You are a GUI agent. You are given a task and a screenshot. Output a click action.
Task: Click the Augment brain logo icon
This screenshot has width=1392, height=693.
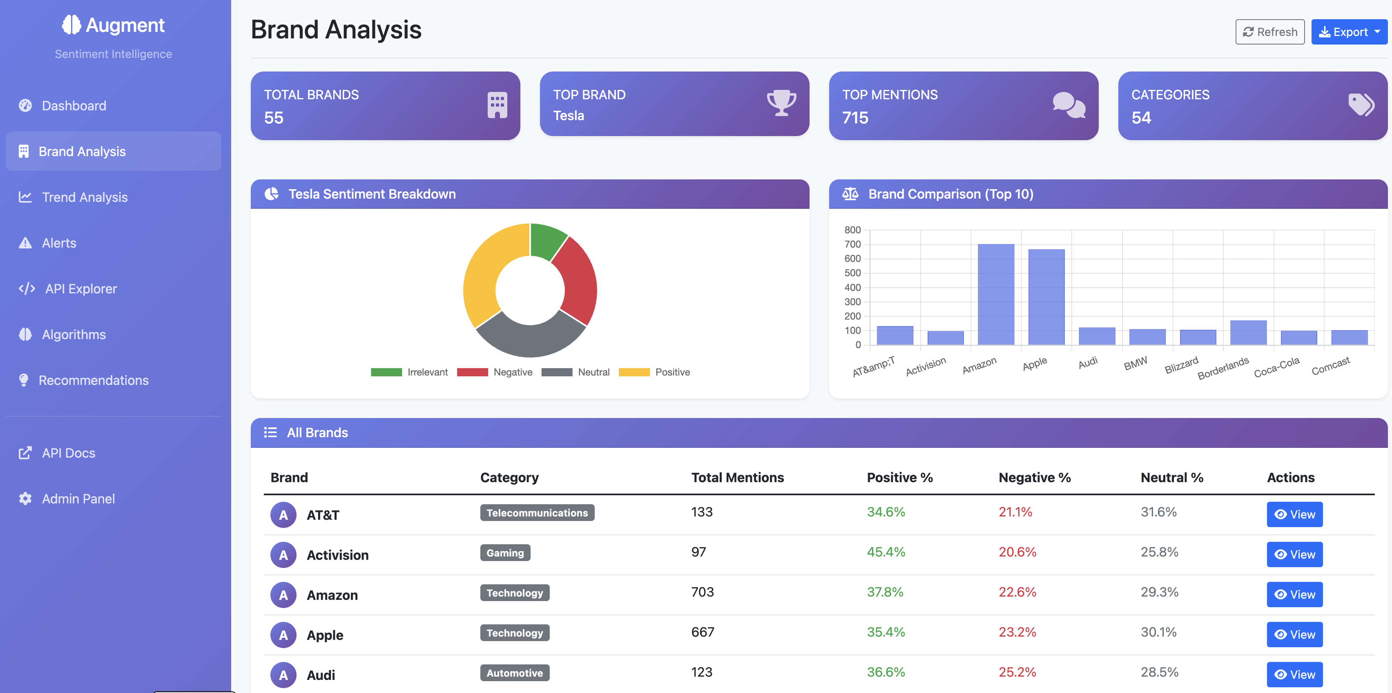point(71,25)
